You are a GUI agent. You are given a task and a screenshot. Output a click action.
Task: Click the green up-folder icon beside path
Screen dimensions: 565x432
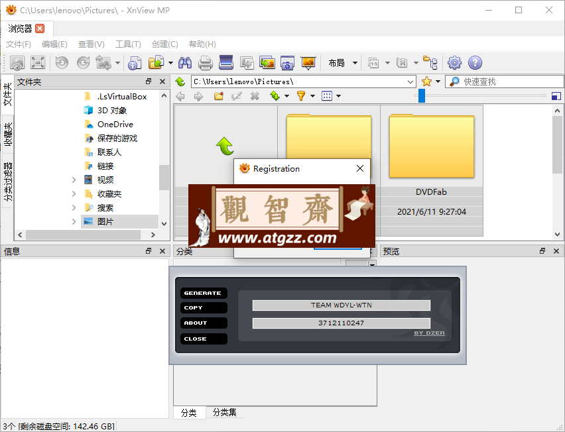180,81
